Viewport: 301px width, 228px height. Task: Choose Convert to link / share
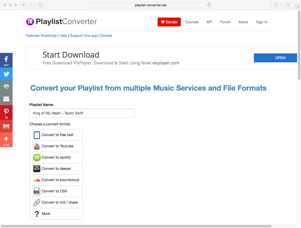click(56, 202)
